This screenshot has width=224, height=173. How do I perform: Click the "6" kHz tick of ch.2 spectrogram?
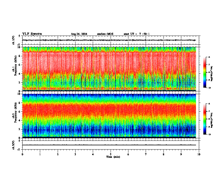[20, 112]
